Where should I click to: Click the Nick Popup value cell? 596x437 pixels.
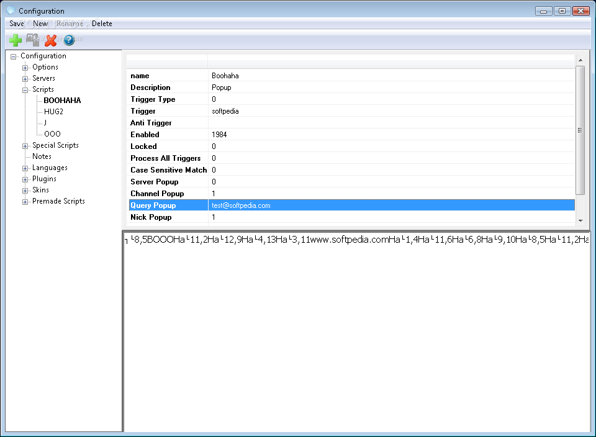392,217
